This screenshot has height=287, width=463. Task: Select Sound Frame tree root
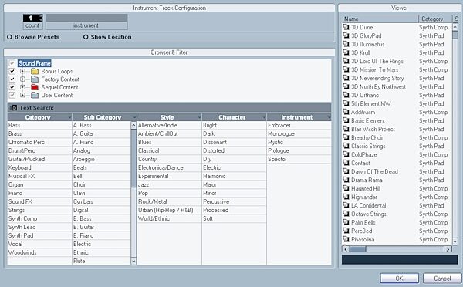tap(35, 63)
